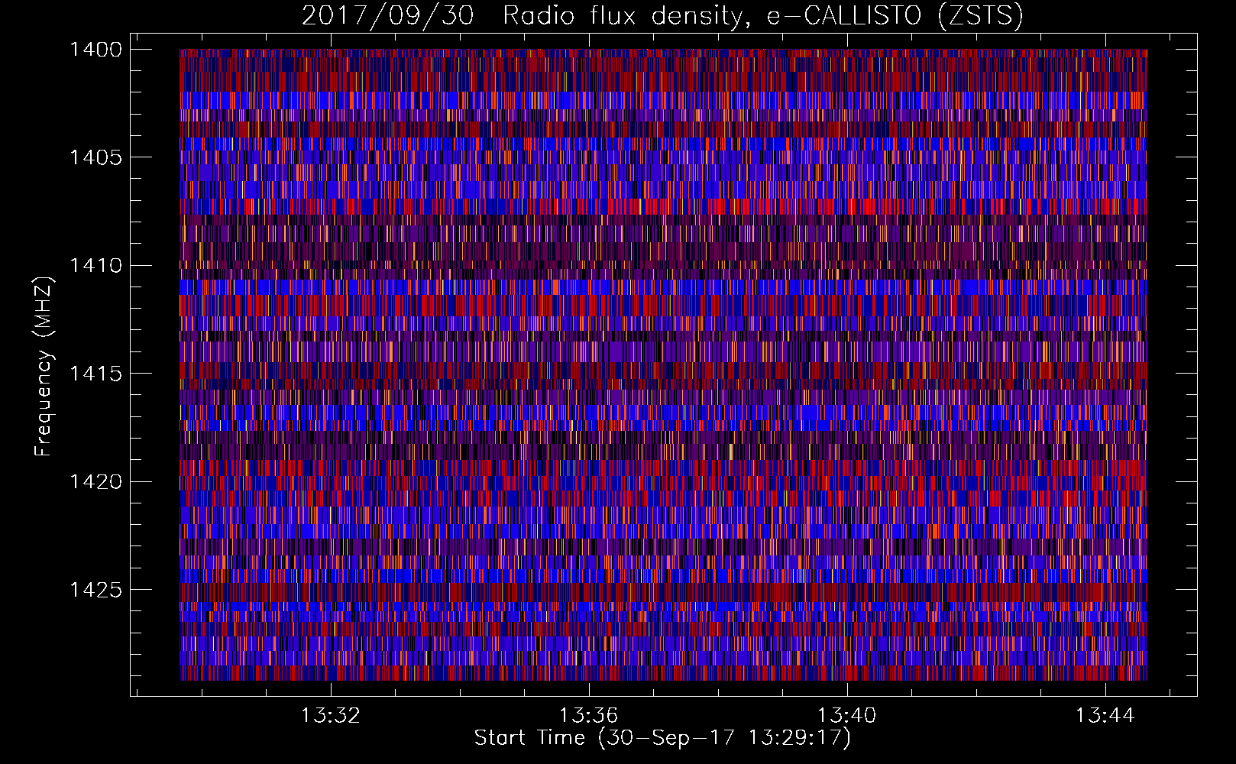The image size is (1236, 764).
Task: Select the 'Frequency (MHZ)' y-axis label
Action: [44, 367]
